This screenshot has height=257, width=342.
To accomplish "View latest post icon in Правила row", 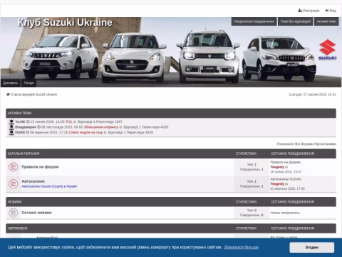I will (x=286, y=167).
